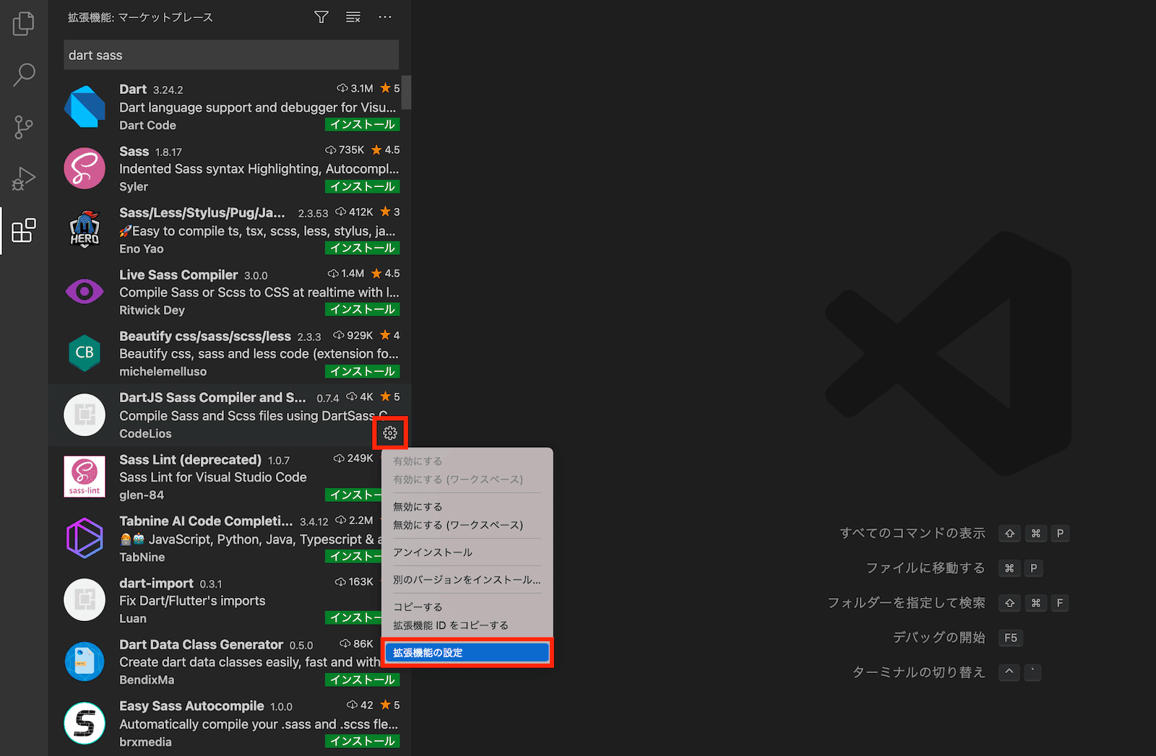Open the Run and Debug view
The width and height of the screenshot is (1156, 756).
24,178
